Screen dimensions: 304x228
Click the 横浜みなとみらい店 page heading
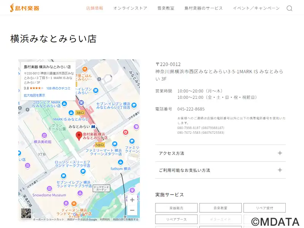click(53, 39)
